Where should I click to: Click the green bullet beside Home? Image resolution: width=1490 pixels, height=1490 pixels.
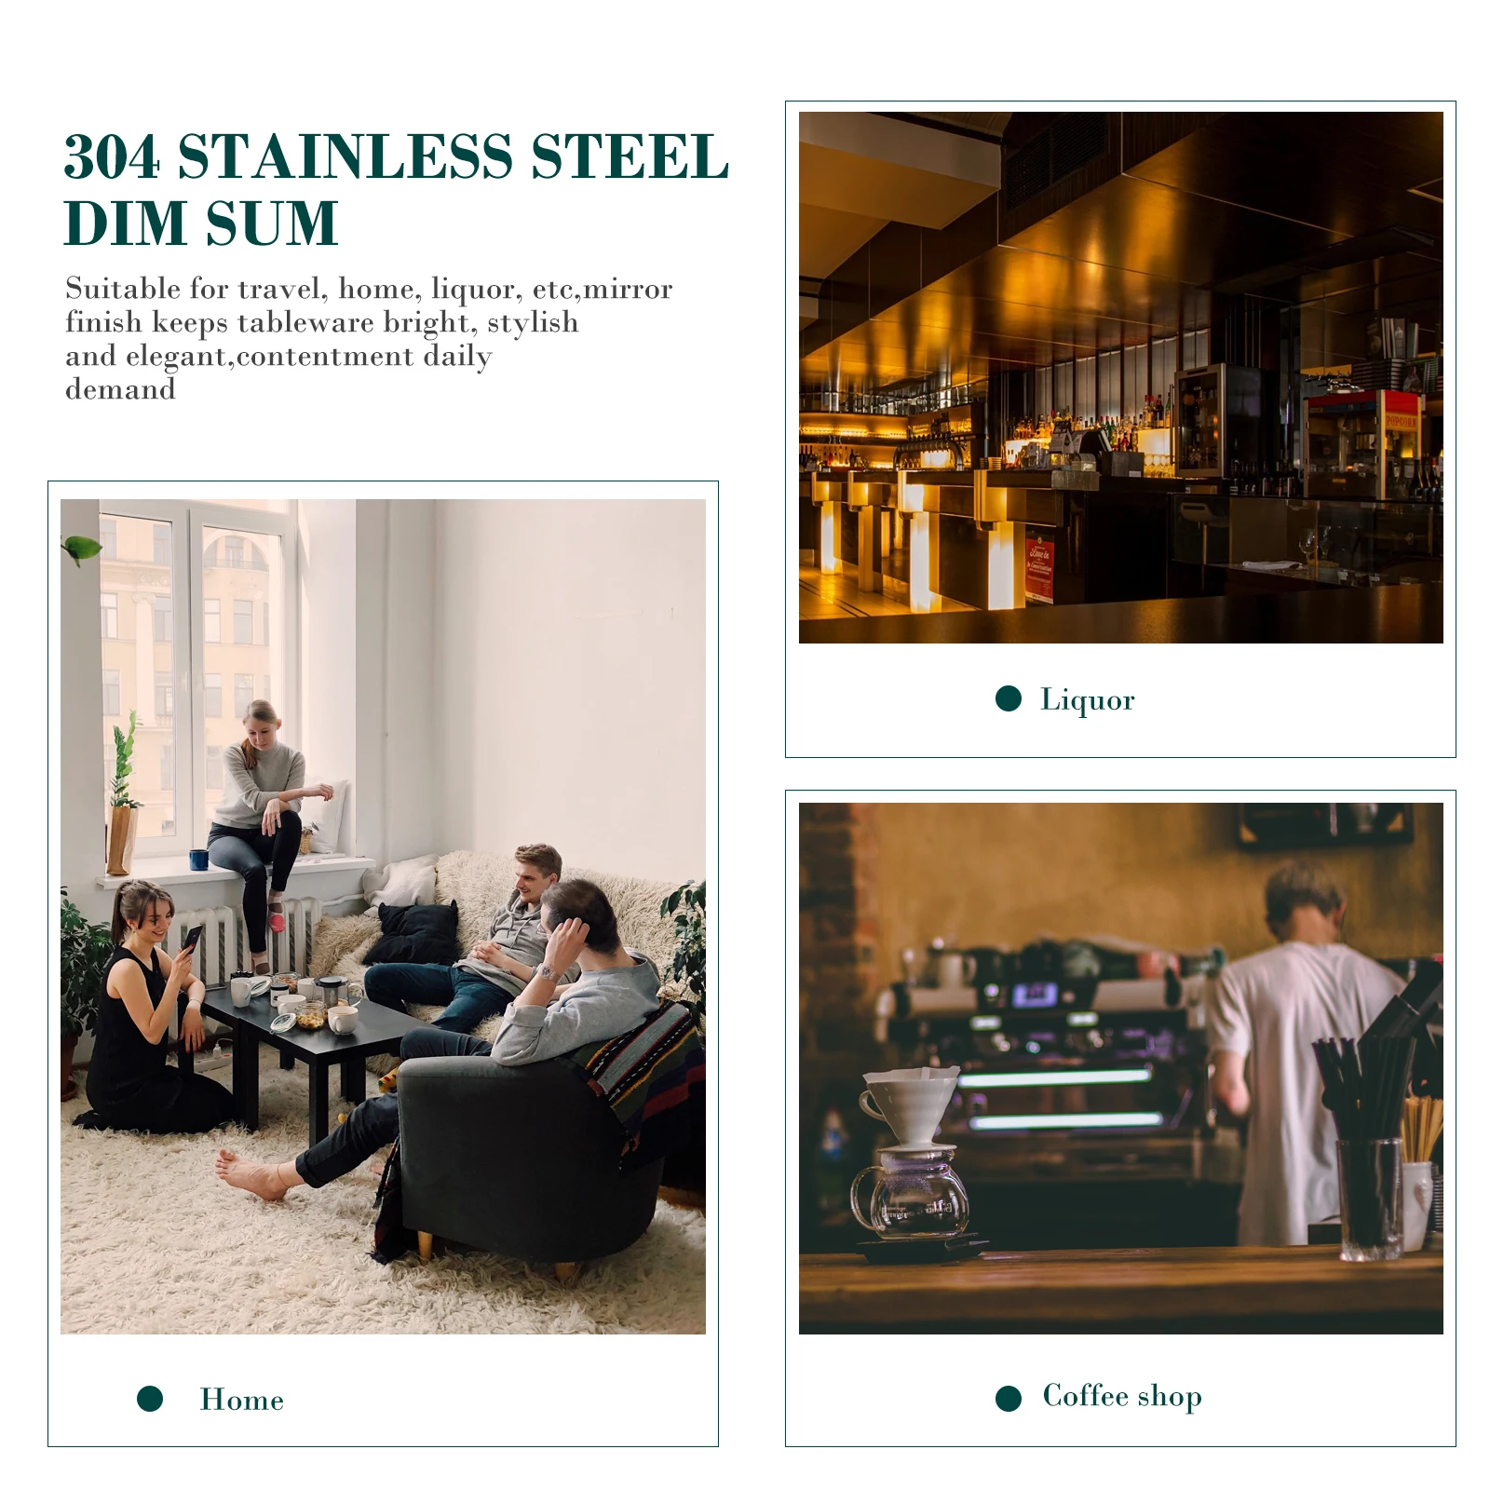pyautogui.click(x=150, y=1398)
